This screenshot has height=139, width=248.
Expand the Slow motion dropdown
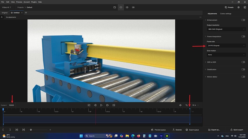pyautogui.click(x=226, y=55)
